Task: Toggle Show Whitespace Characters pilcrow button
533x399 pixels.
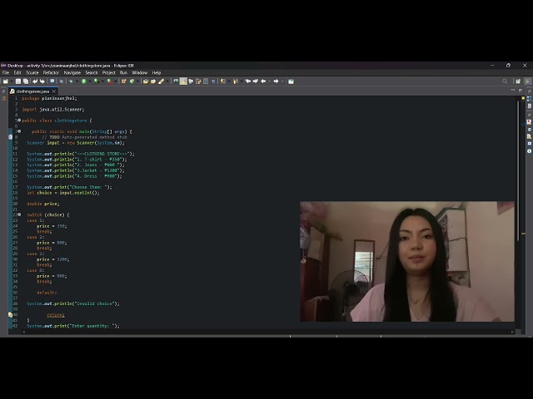Action: click(213, 81)
